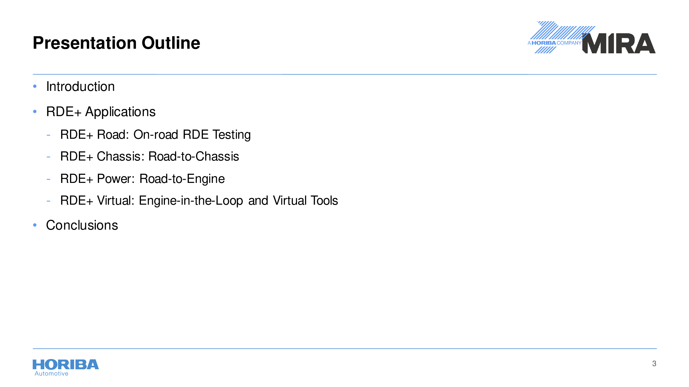Click the blue bullet dot beside Conclusions
This screenshot has height=387, width=689.
[35, 225]
